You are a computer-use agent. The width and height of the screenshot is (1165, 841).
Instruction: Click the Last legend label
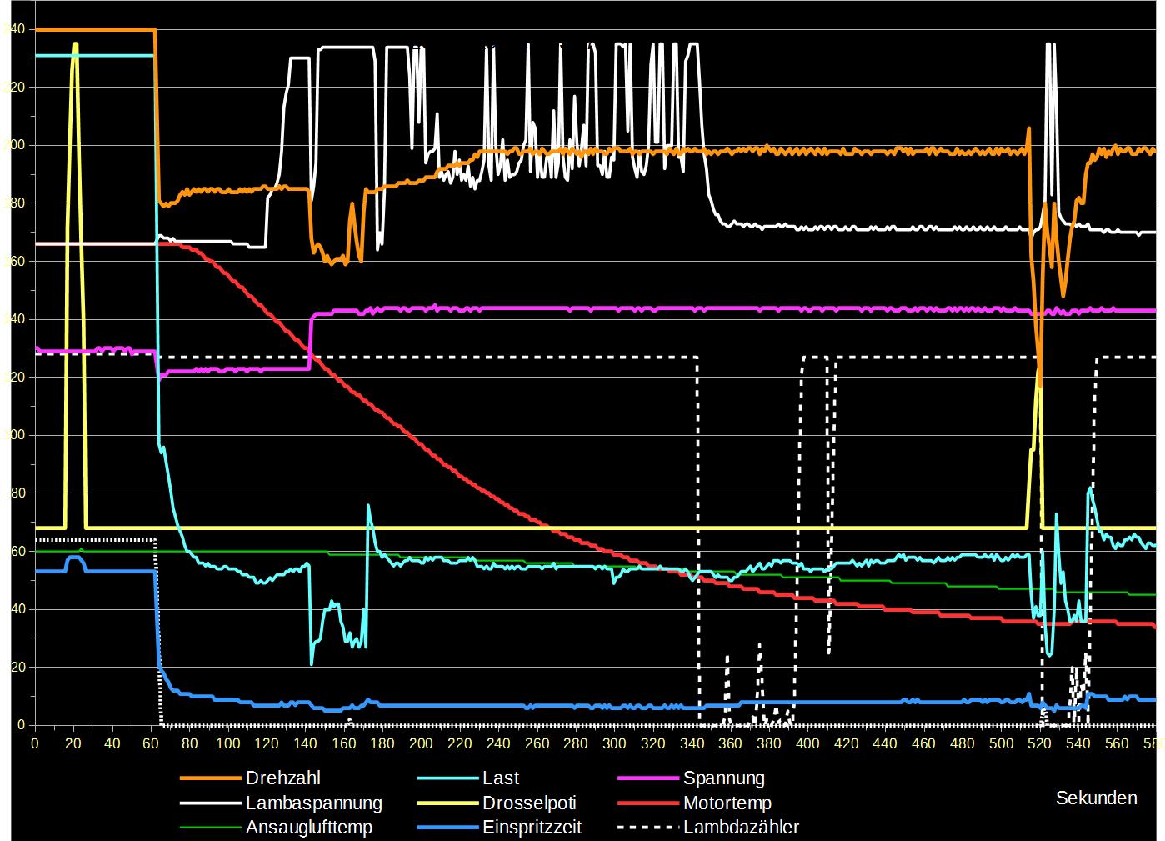pyautogui.click(x=500, y=778)
